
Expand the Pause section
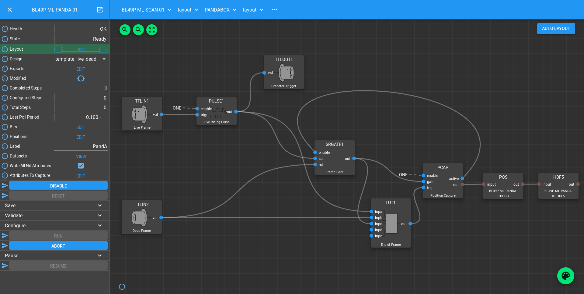tap(55, 255)
